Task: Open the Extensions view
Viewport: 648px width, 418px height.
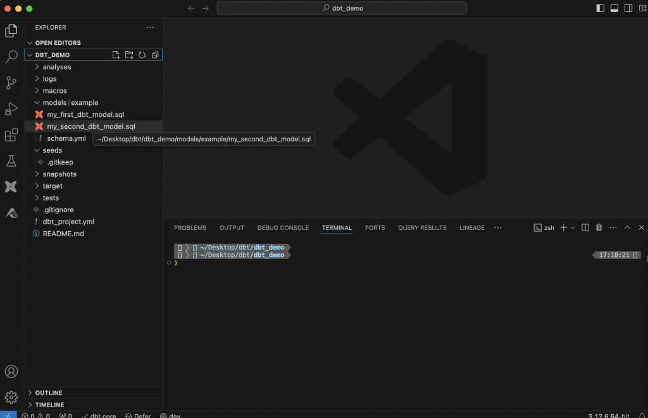Action: point(11,134)
